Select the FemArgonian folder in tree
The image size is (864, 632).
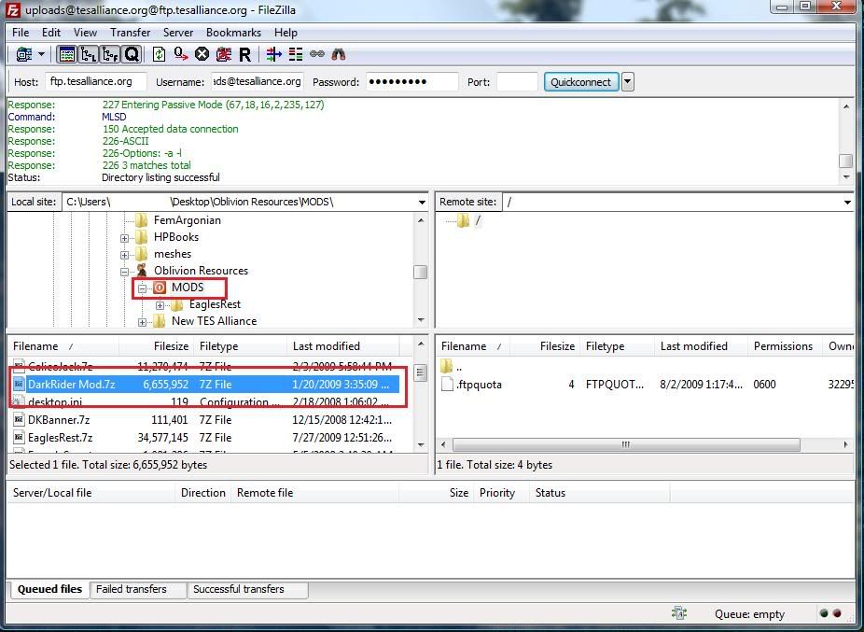pyautogui.click(x=187, y=220)
